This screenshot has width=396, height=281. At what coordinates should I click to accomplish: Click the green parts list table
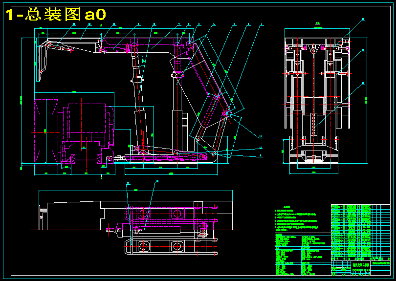(x=360, y=232)
